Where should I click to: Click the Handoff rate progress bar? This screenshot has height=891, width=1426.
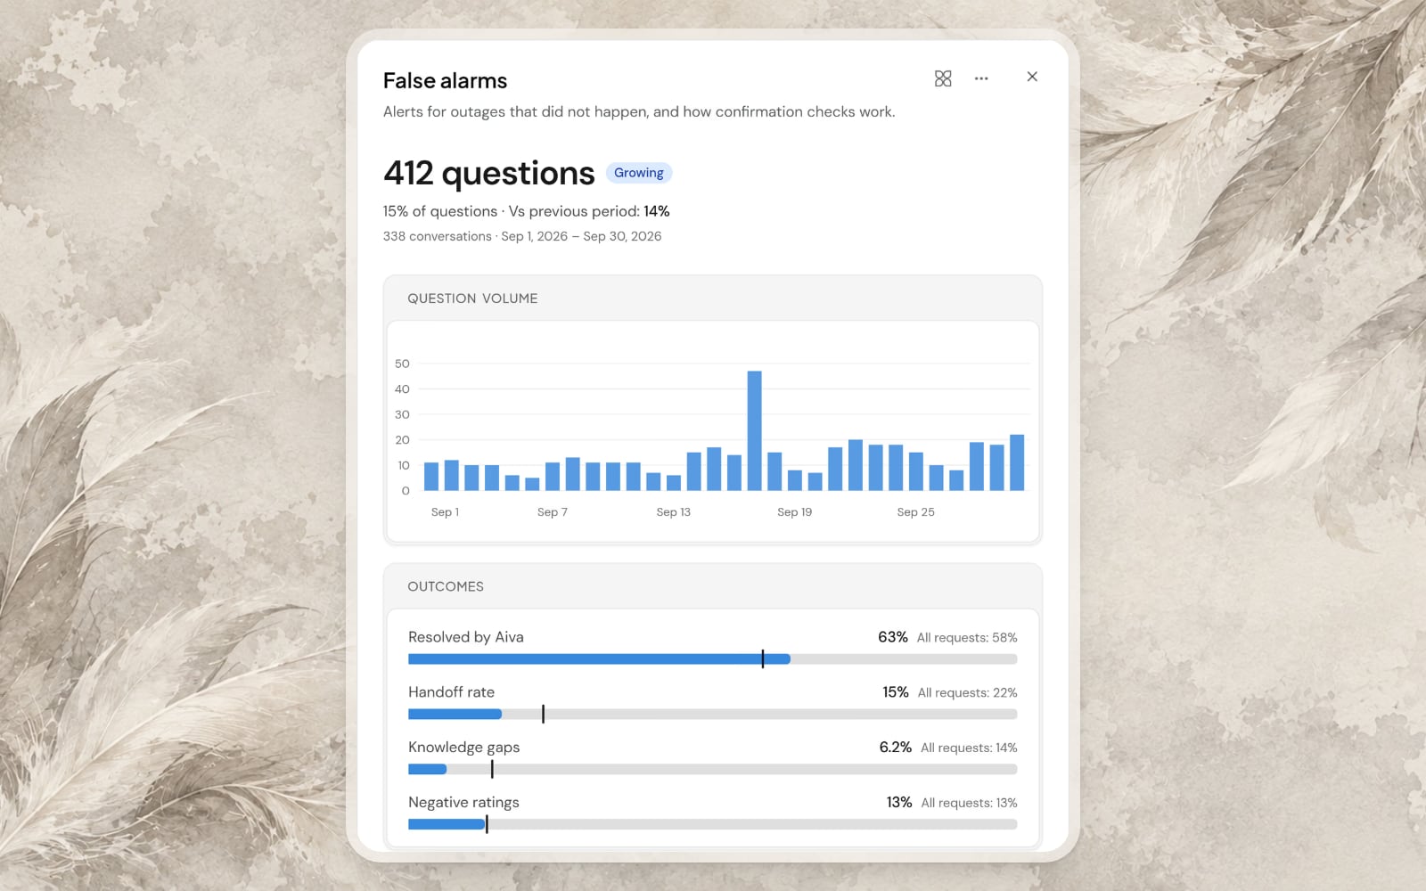point(712,715)
